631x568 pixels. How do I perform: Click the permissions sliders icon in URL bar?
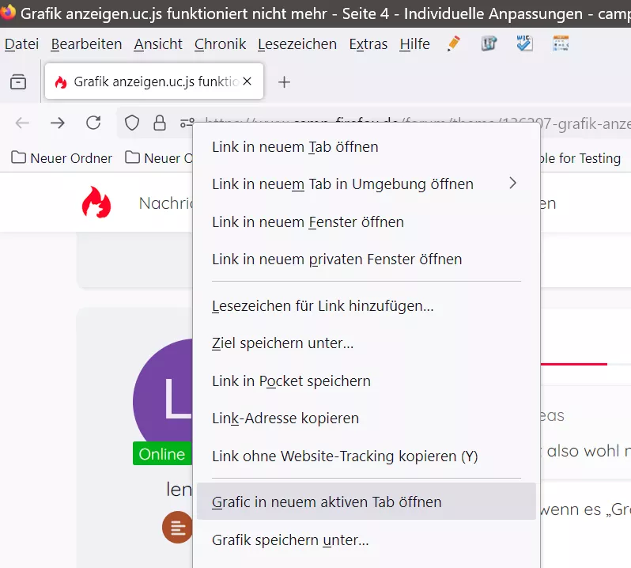[187, 123]
